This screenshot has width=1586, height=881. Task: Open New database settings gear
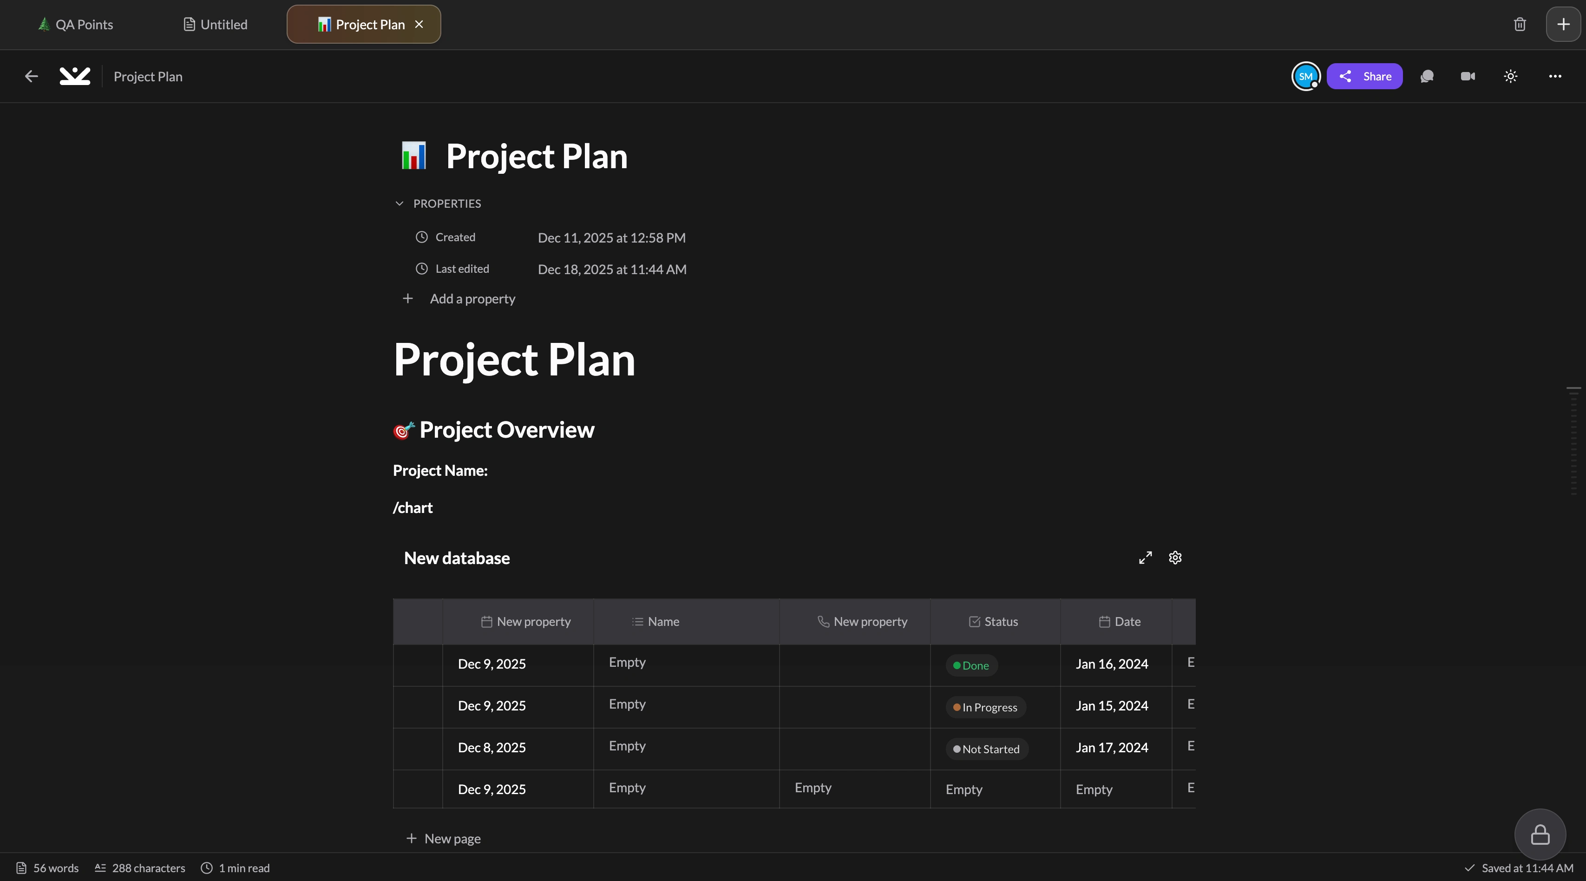click(x=1175, y=558)
